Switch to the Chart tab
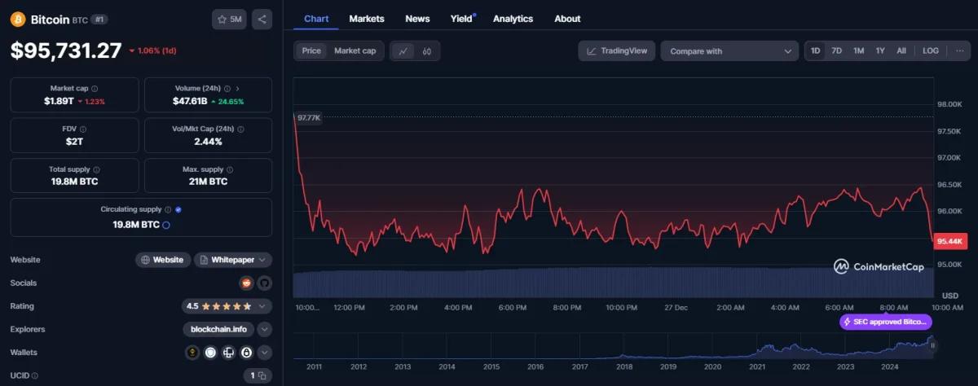Viewport: 978px width, 386px height. click(315, 18)
